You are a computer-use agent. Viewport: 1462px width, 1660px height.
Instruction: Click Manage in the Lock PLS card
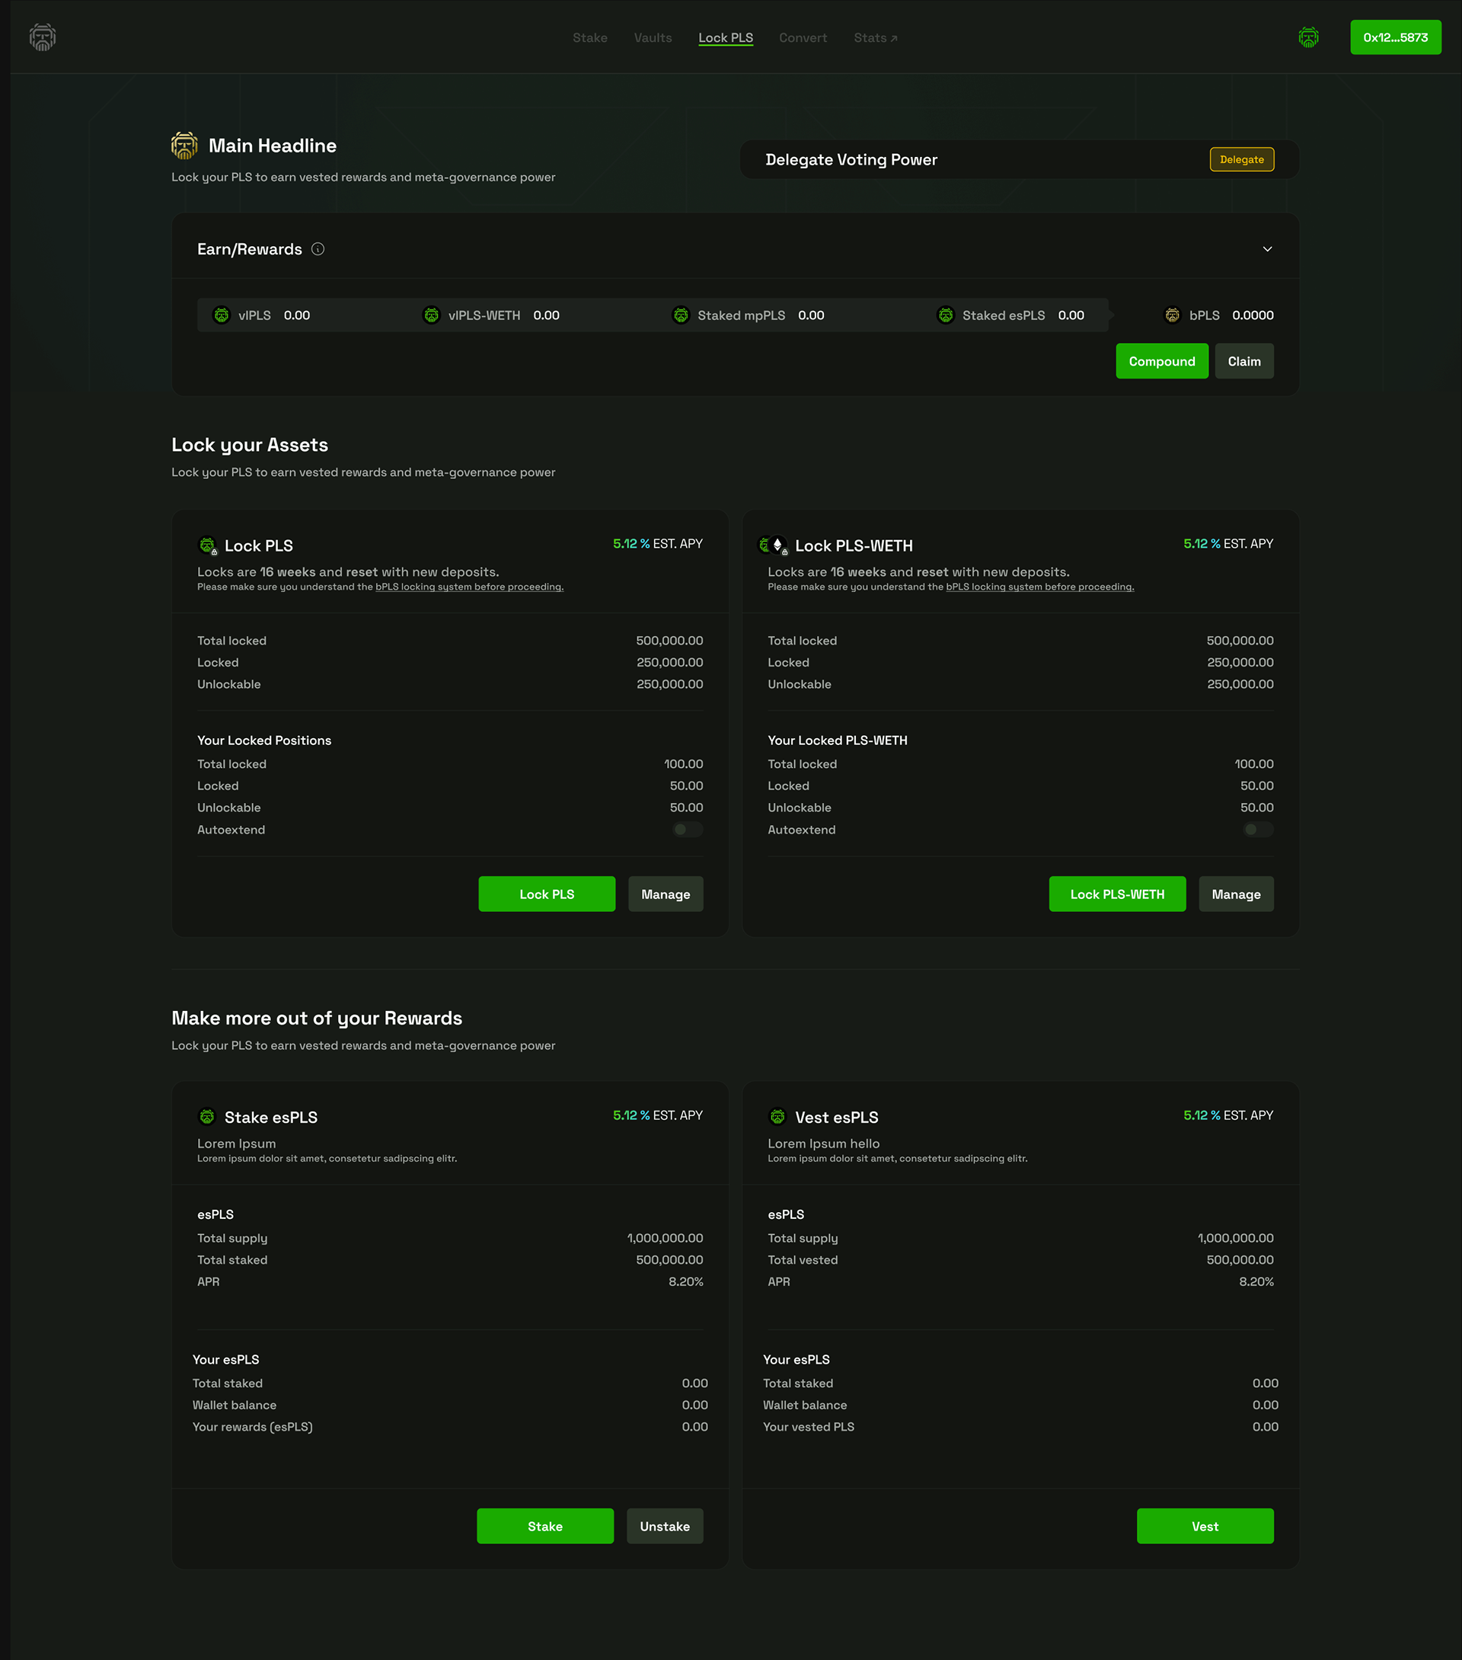coord(666,894)
